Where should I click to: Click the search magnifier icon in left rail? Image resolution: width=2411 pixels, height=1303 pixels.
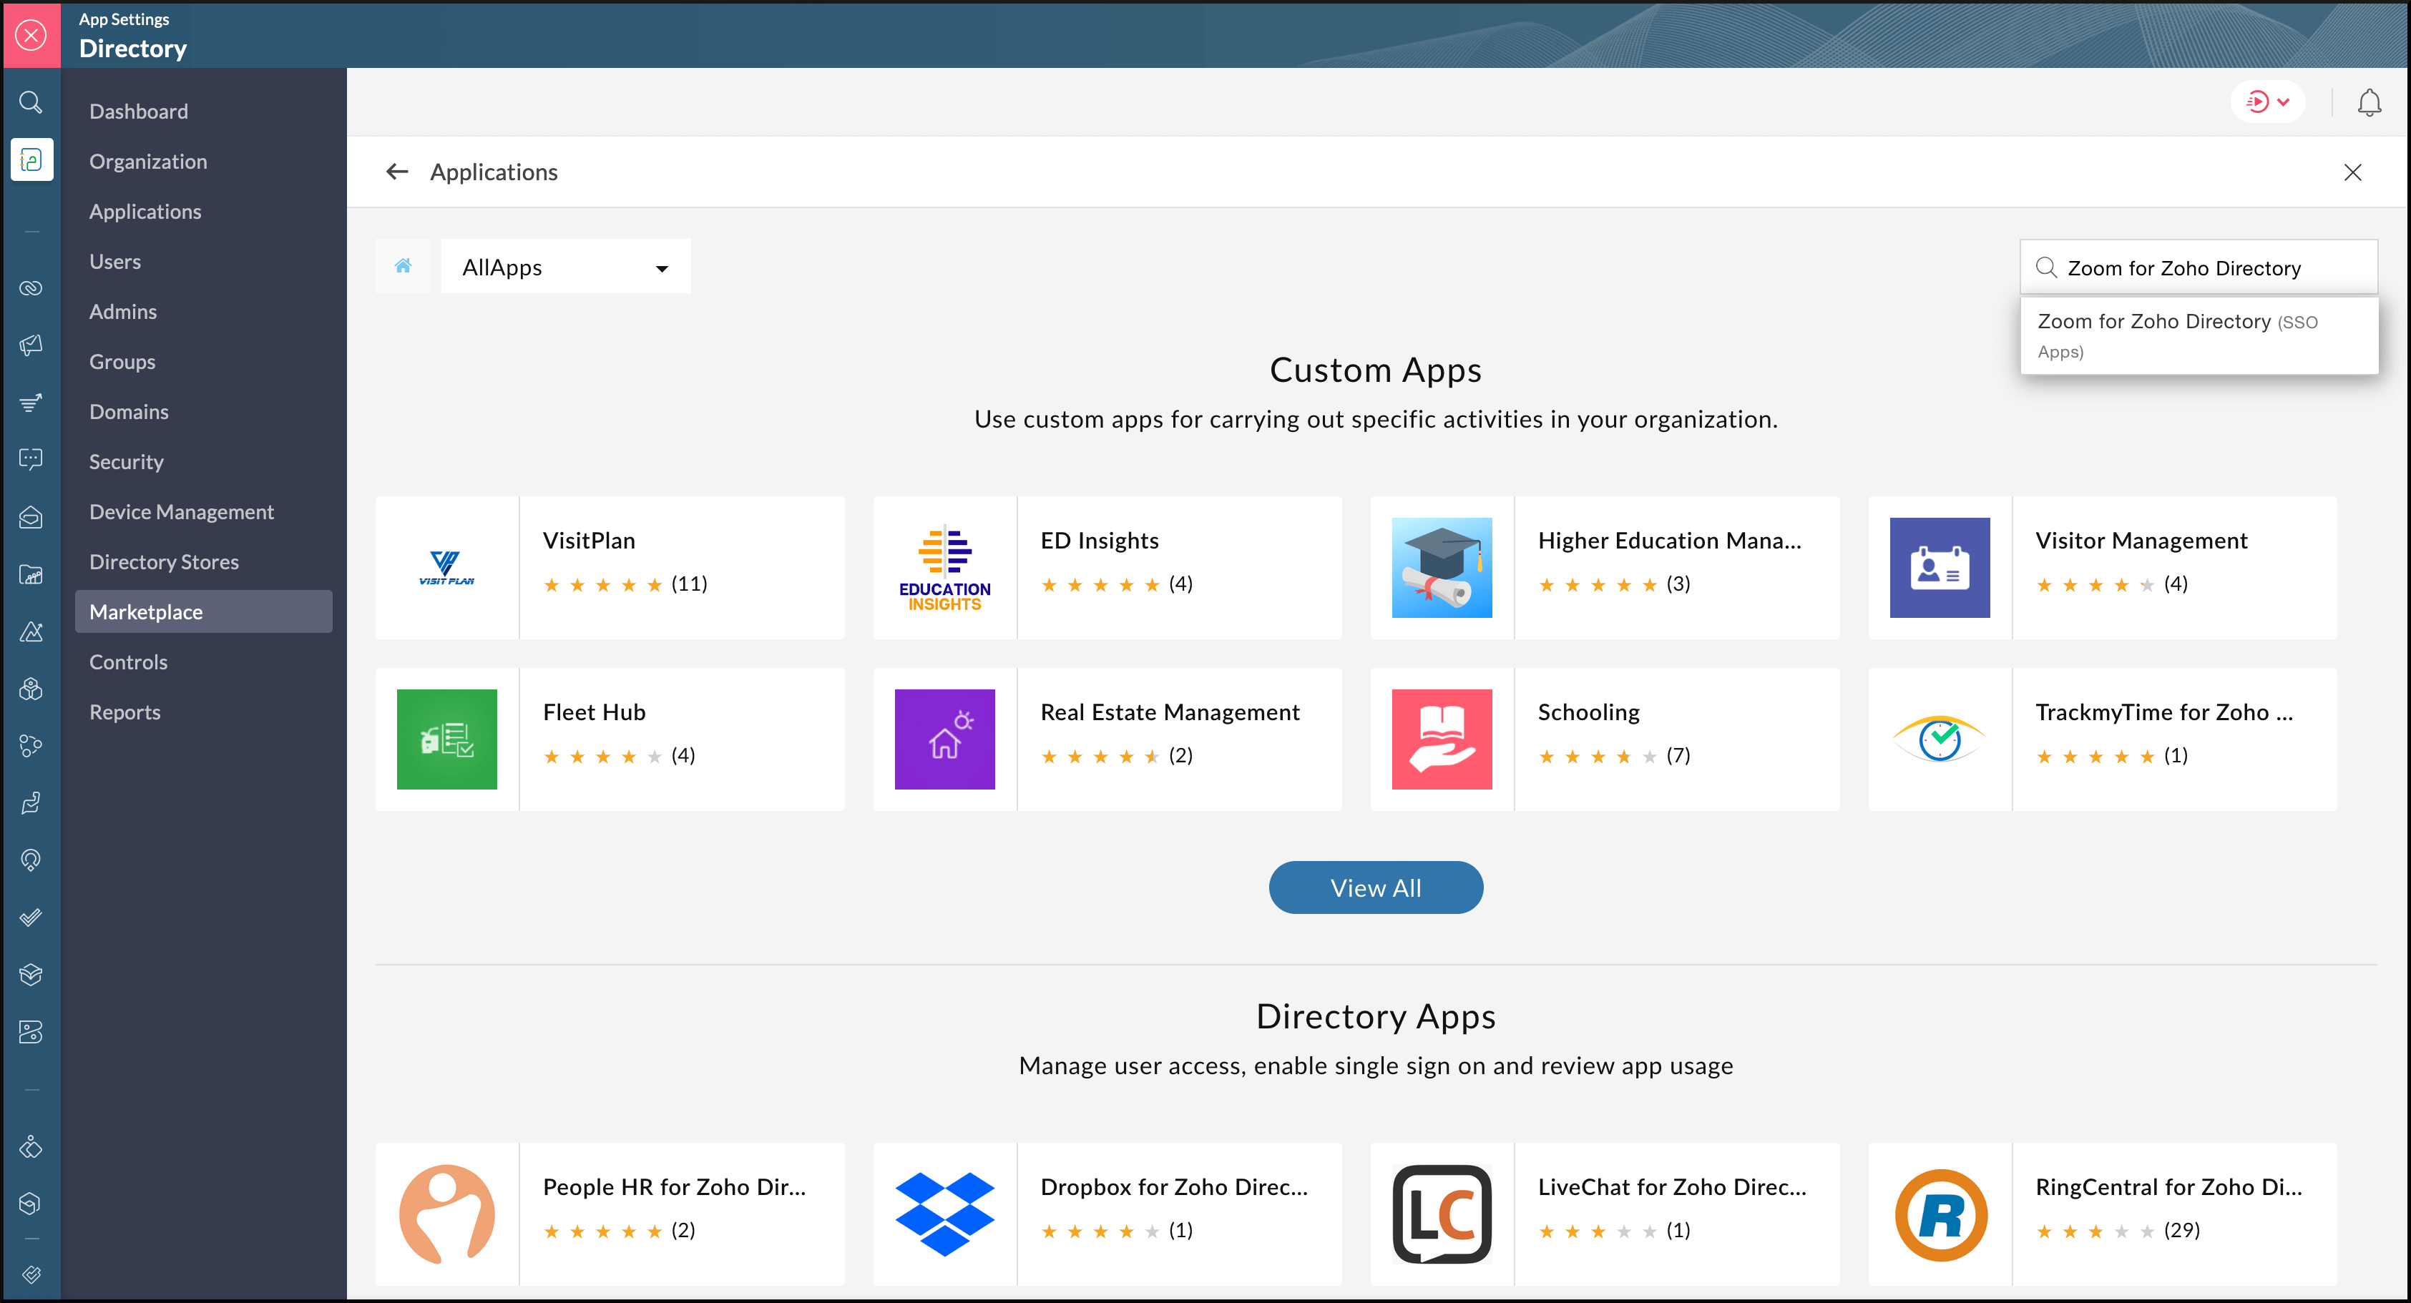31,102
